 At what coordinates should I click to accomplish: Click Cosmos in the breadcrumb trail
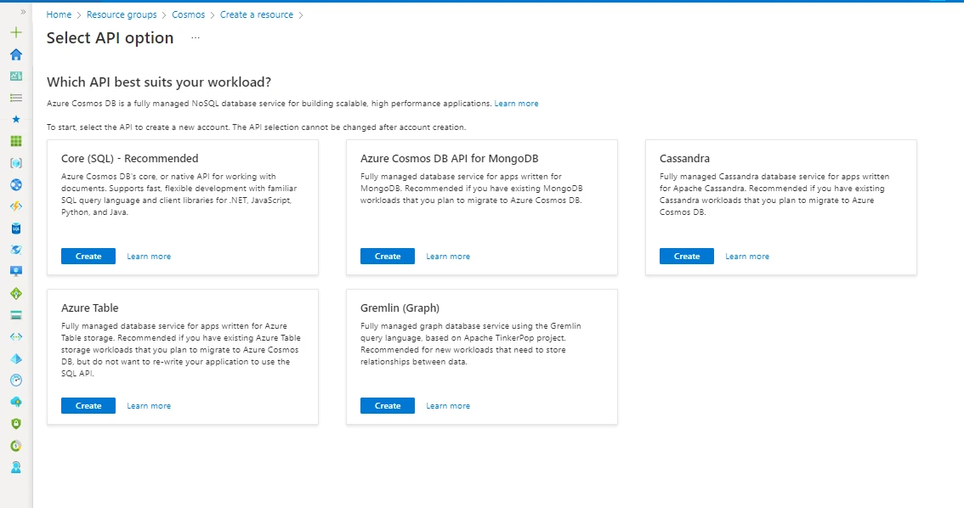(x=188, y=14)
